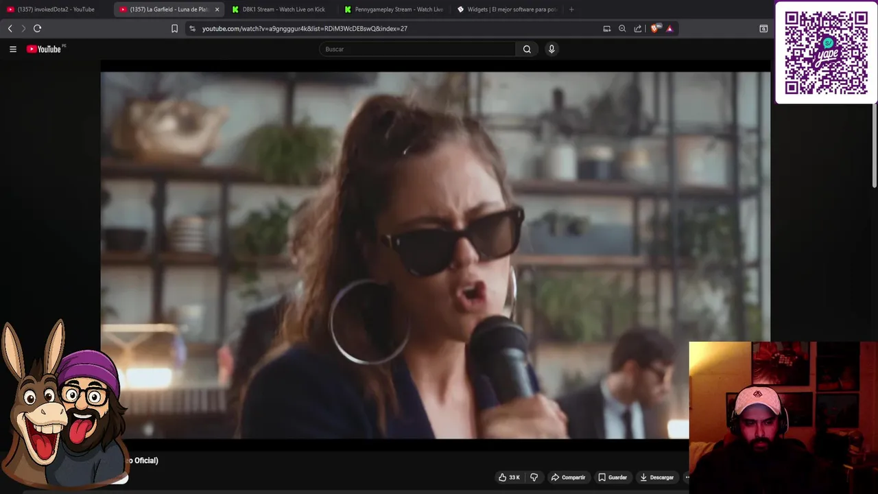Click the Descargar download button
Screen dimensions: 878x494
point(656,478)
